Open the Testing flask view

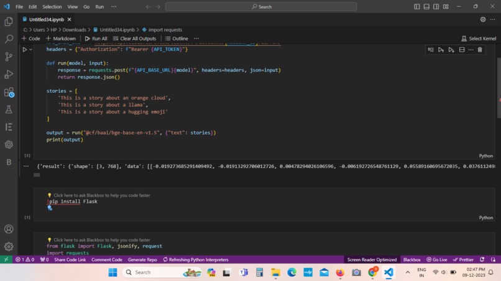click(9, 109)
